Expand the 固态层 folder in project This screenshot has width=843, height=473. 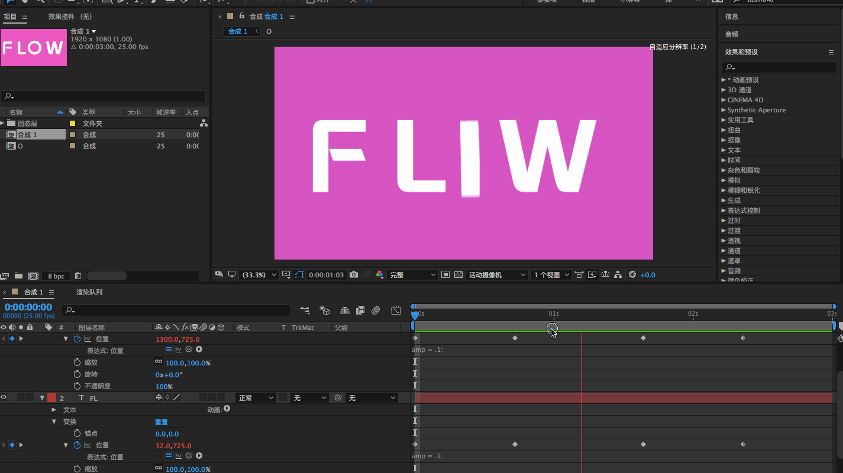pyautogui.click(x=2, y=123)
